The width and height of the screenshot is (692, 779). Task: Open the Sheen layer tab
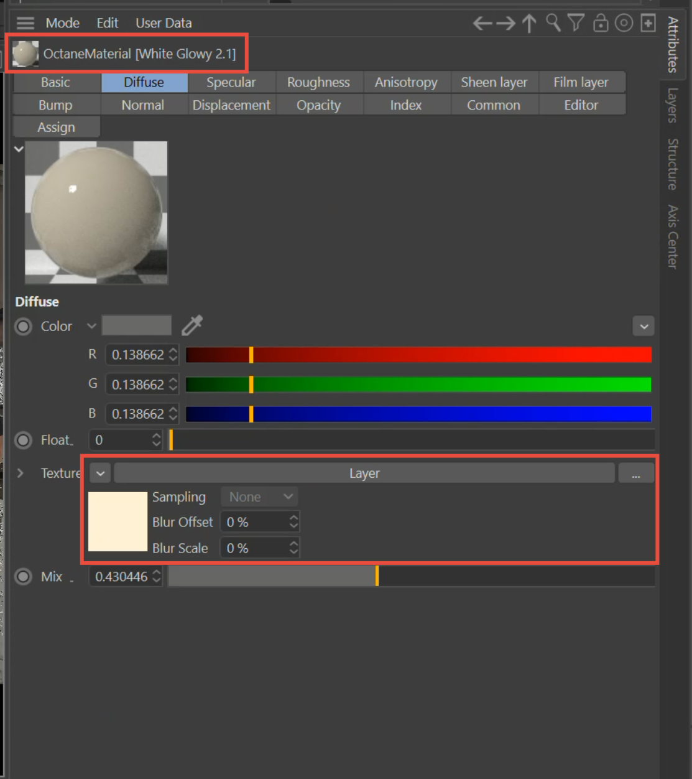point(494,82)
